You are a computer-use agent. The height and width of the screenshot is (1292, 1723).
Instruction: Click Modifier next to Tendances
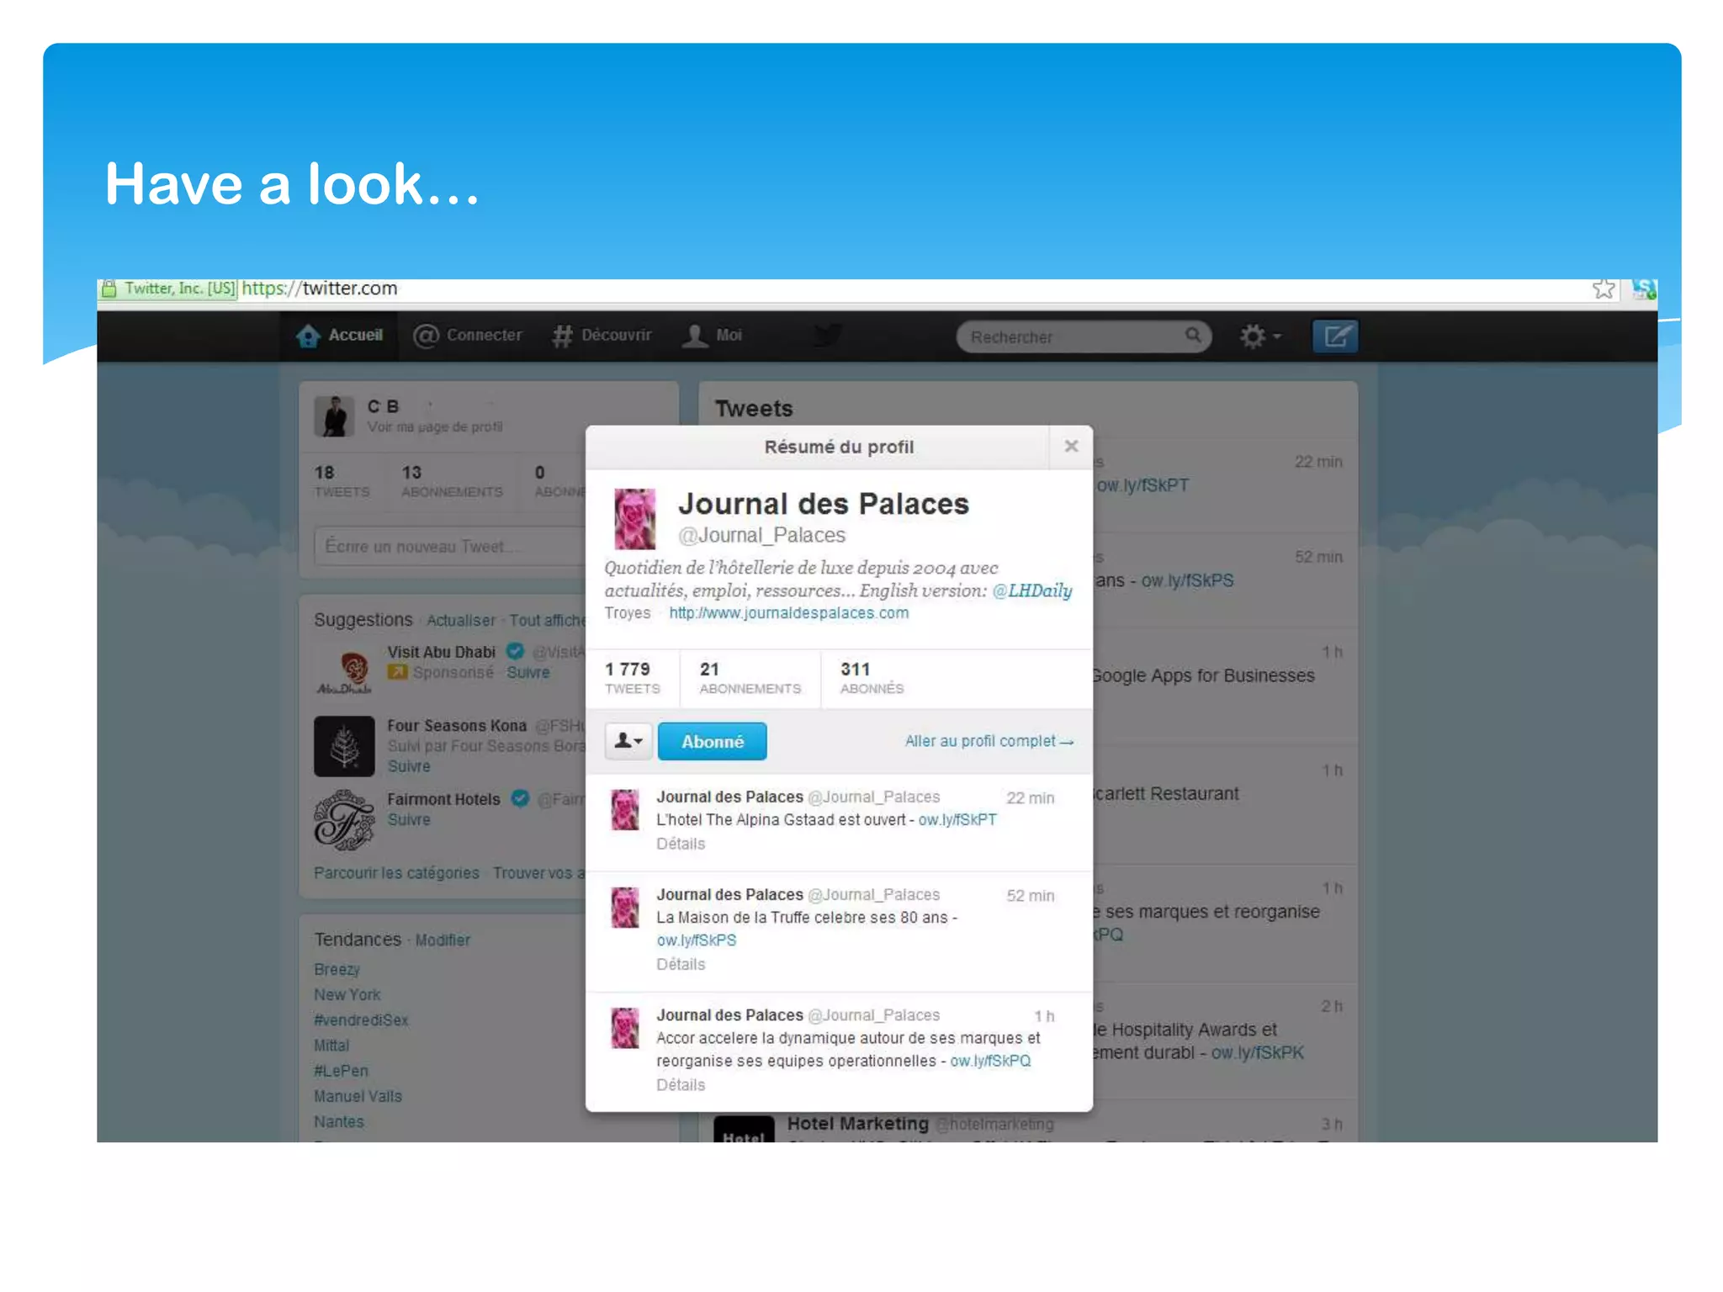coord(443,940)
